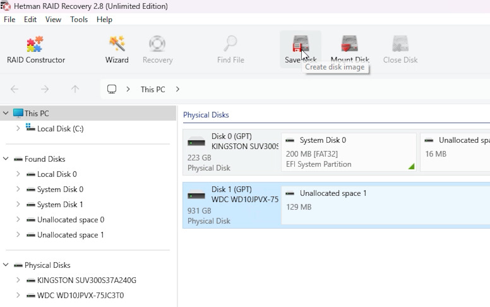Click the Found Disks group icon
Viewport: 490px width, 307px height.
(18, 159)
